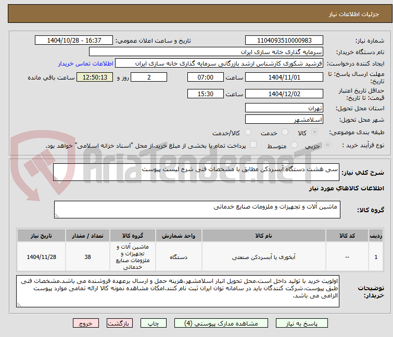Open مشاهده مدارک پیوستی (4) button
The image size is (393, 337).
point(221,323)
